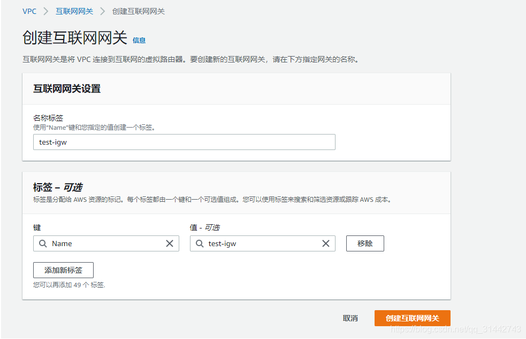Clear the test-igw value field with X icon
The height and width of the screenshot is (339, 526).
(326, 243)
